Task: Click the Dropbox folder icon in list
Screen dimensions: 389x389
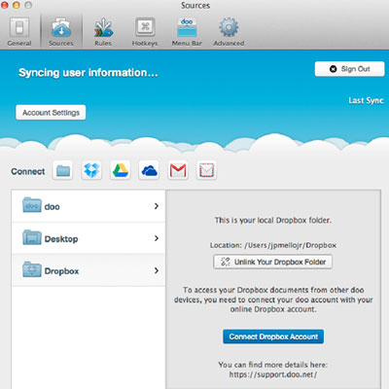Action: 32,269
